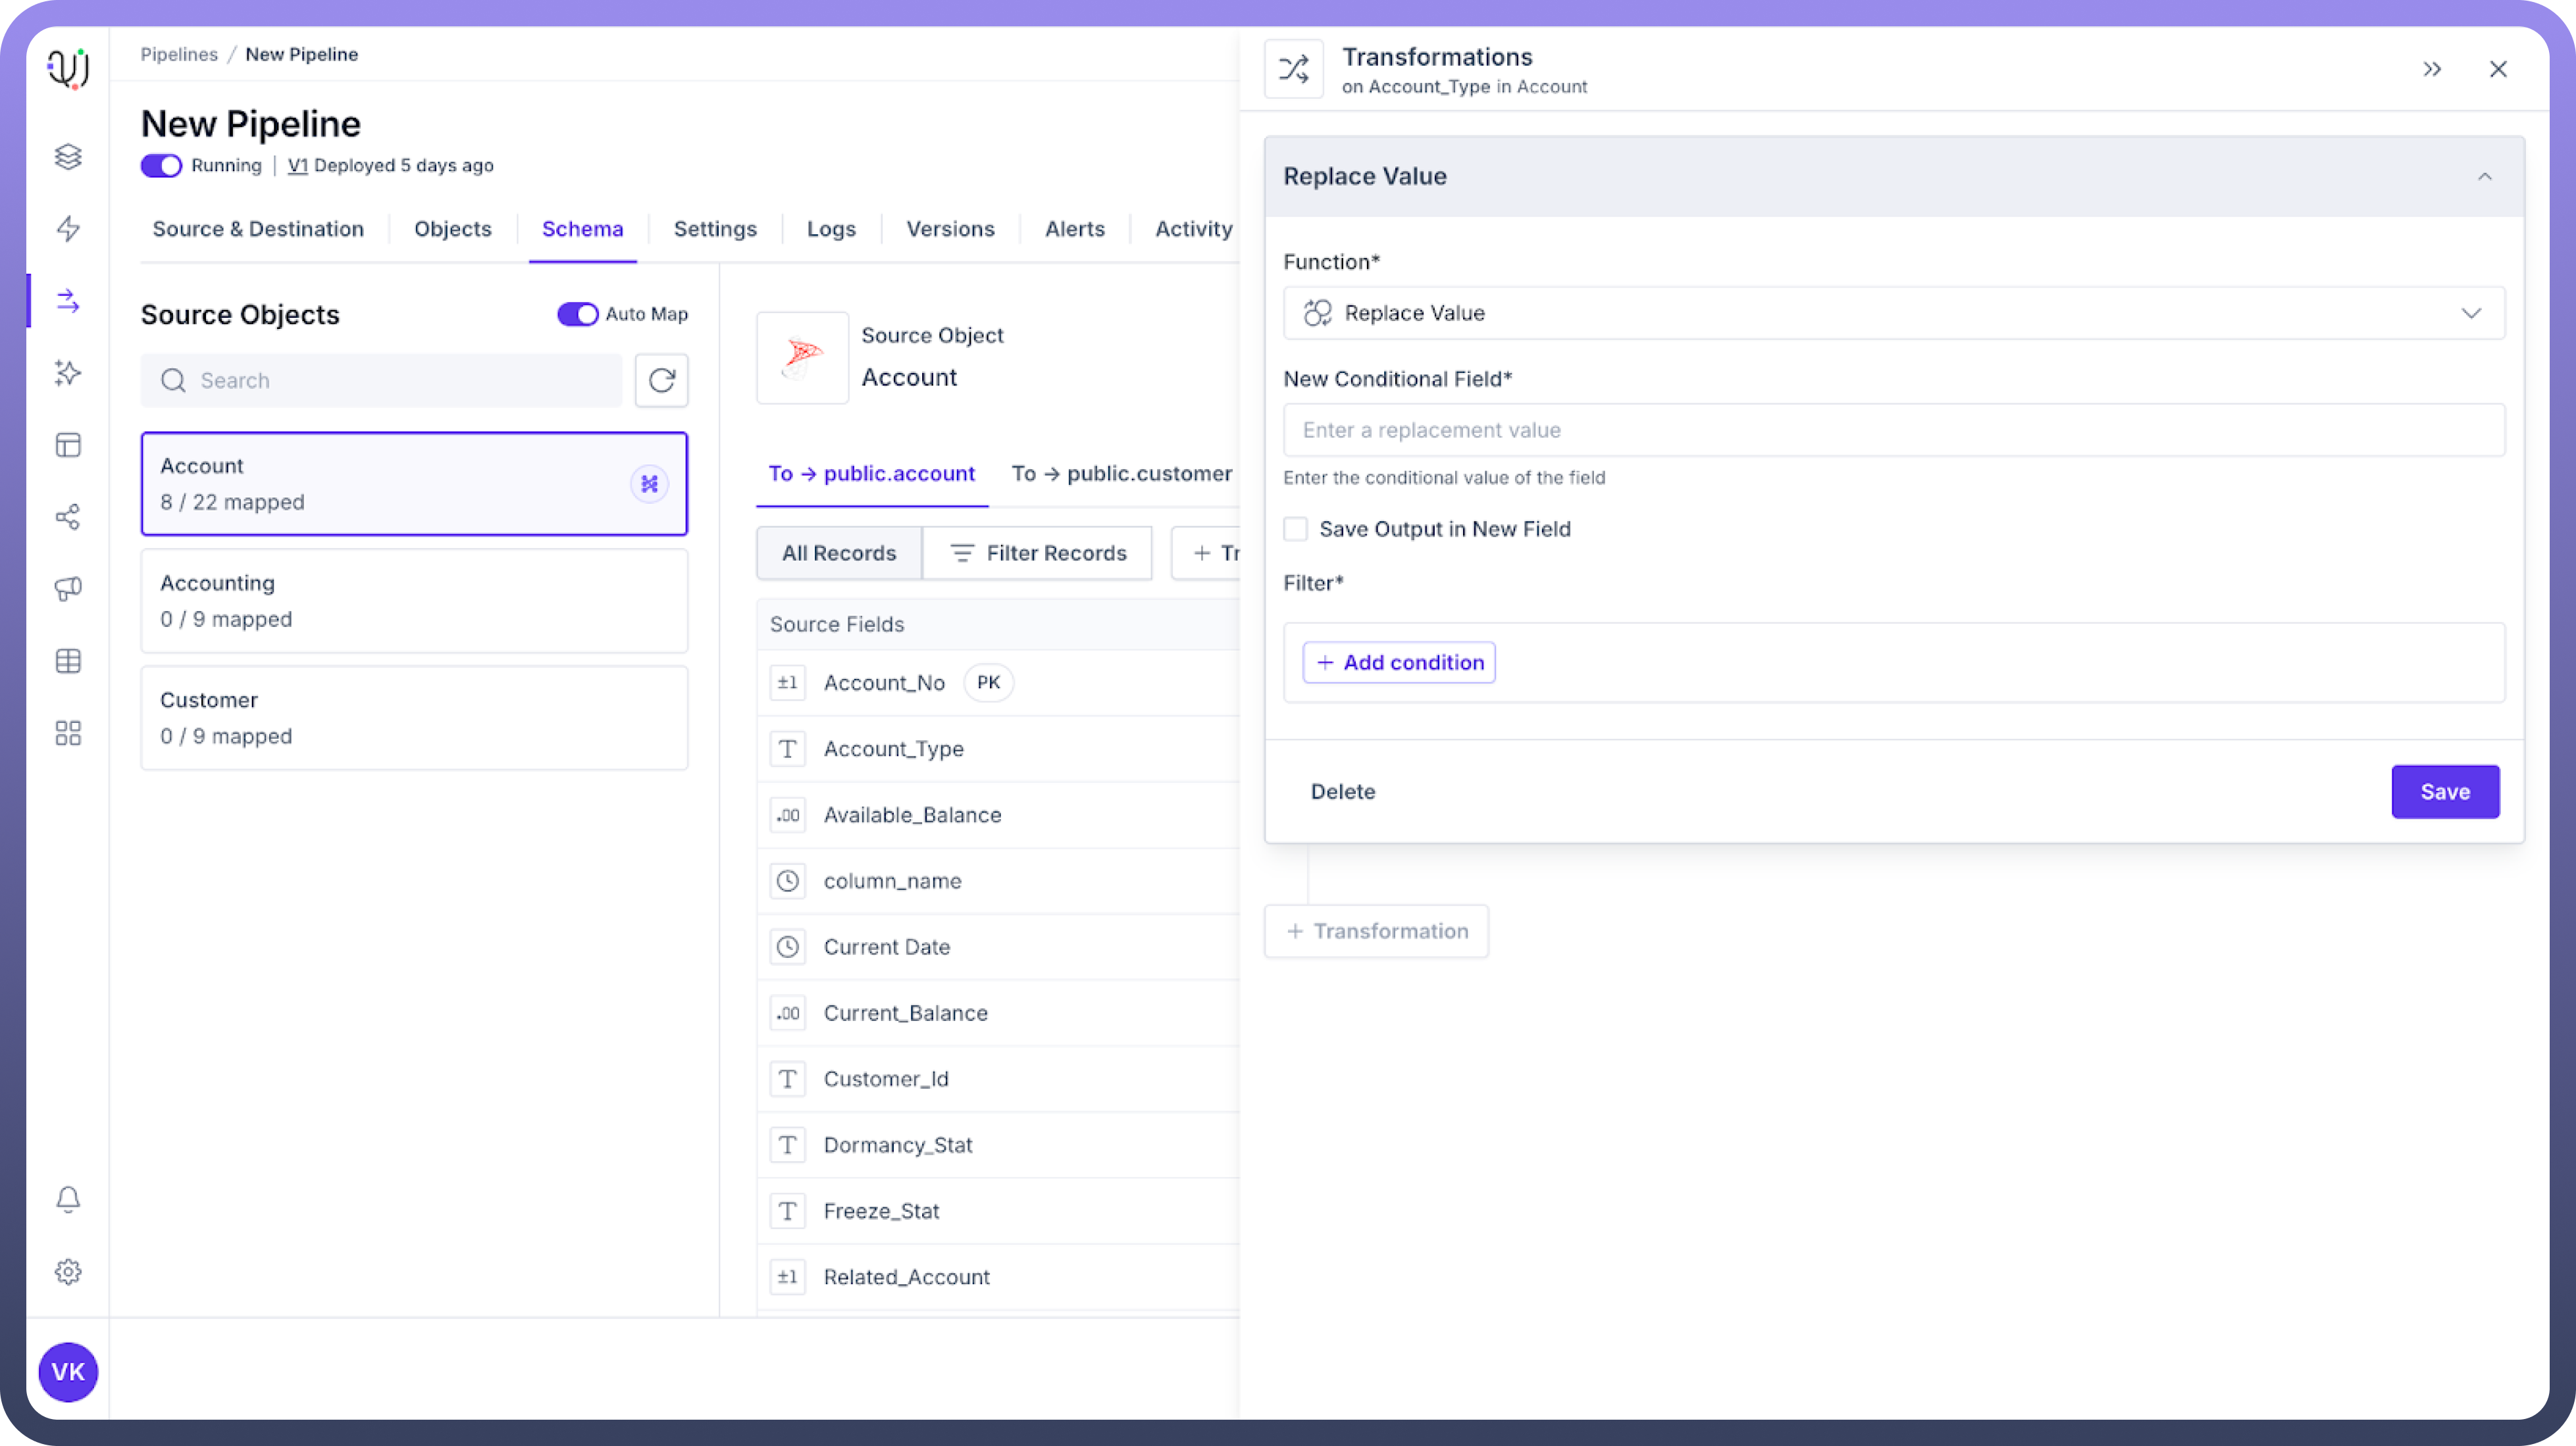Image resolution: width=2576 pixels, height=1446 pixels.
Task: Disable the Auto Map toggle
Action: coord(577,314)
